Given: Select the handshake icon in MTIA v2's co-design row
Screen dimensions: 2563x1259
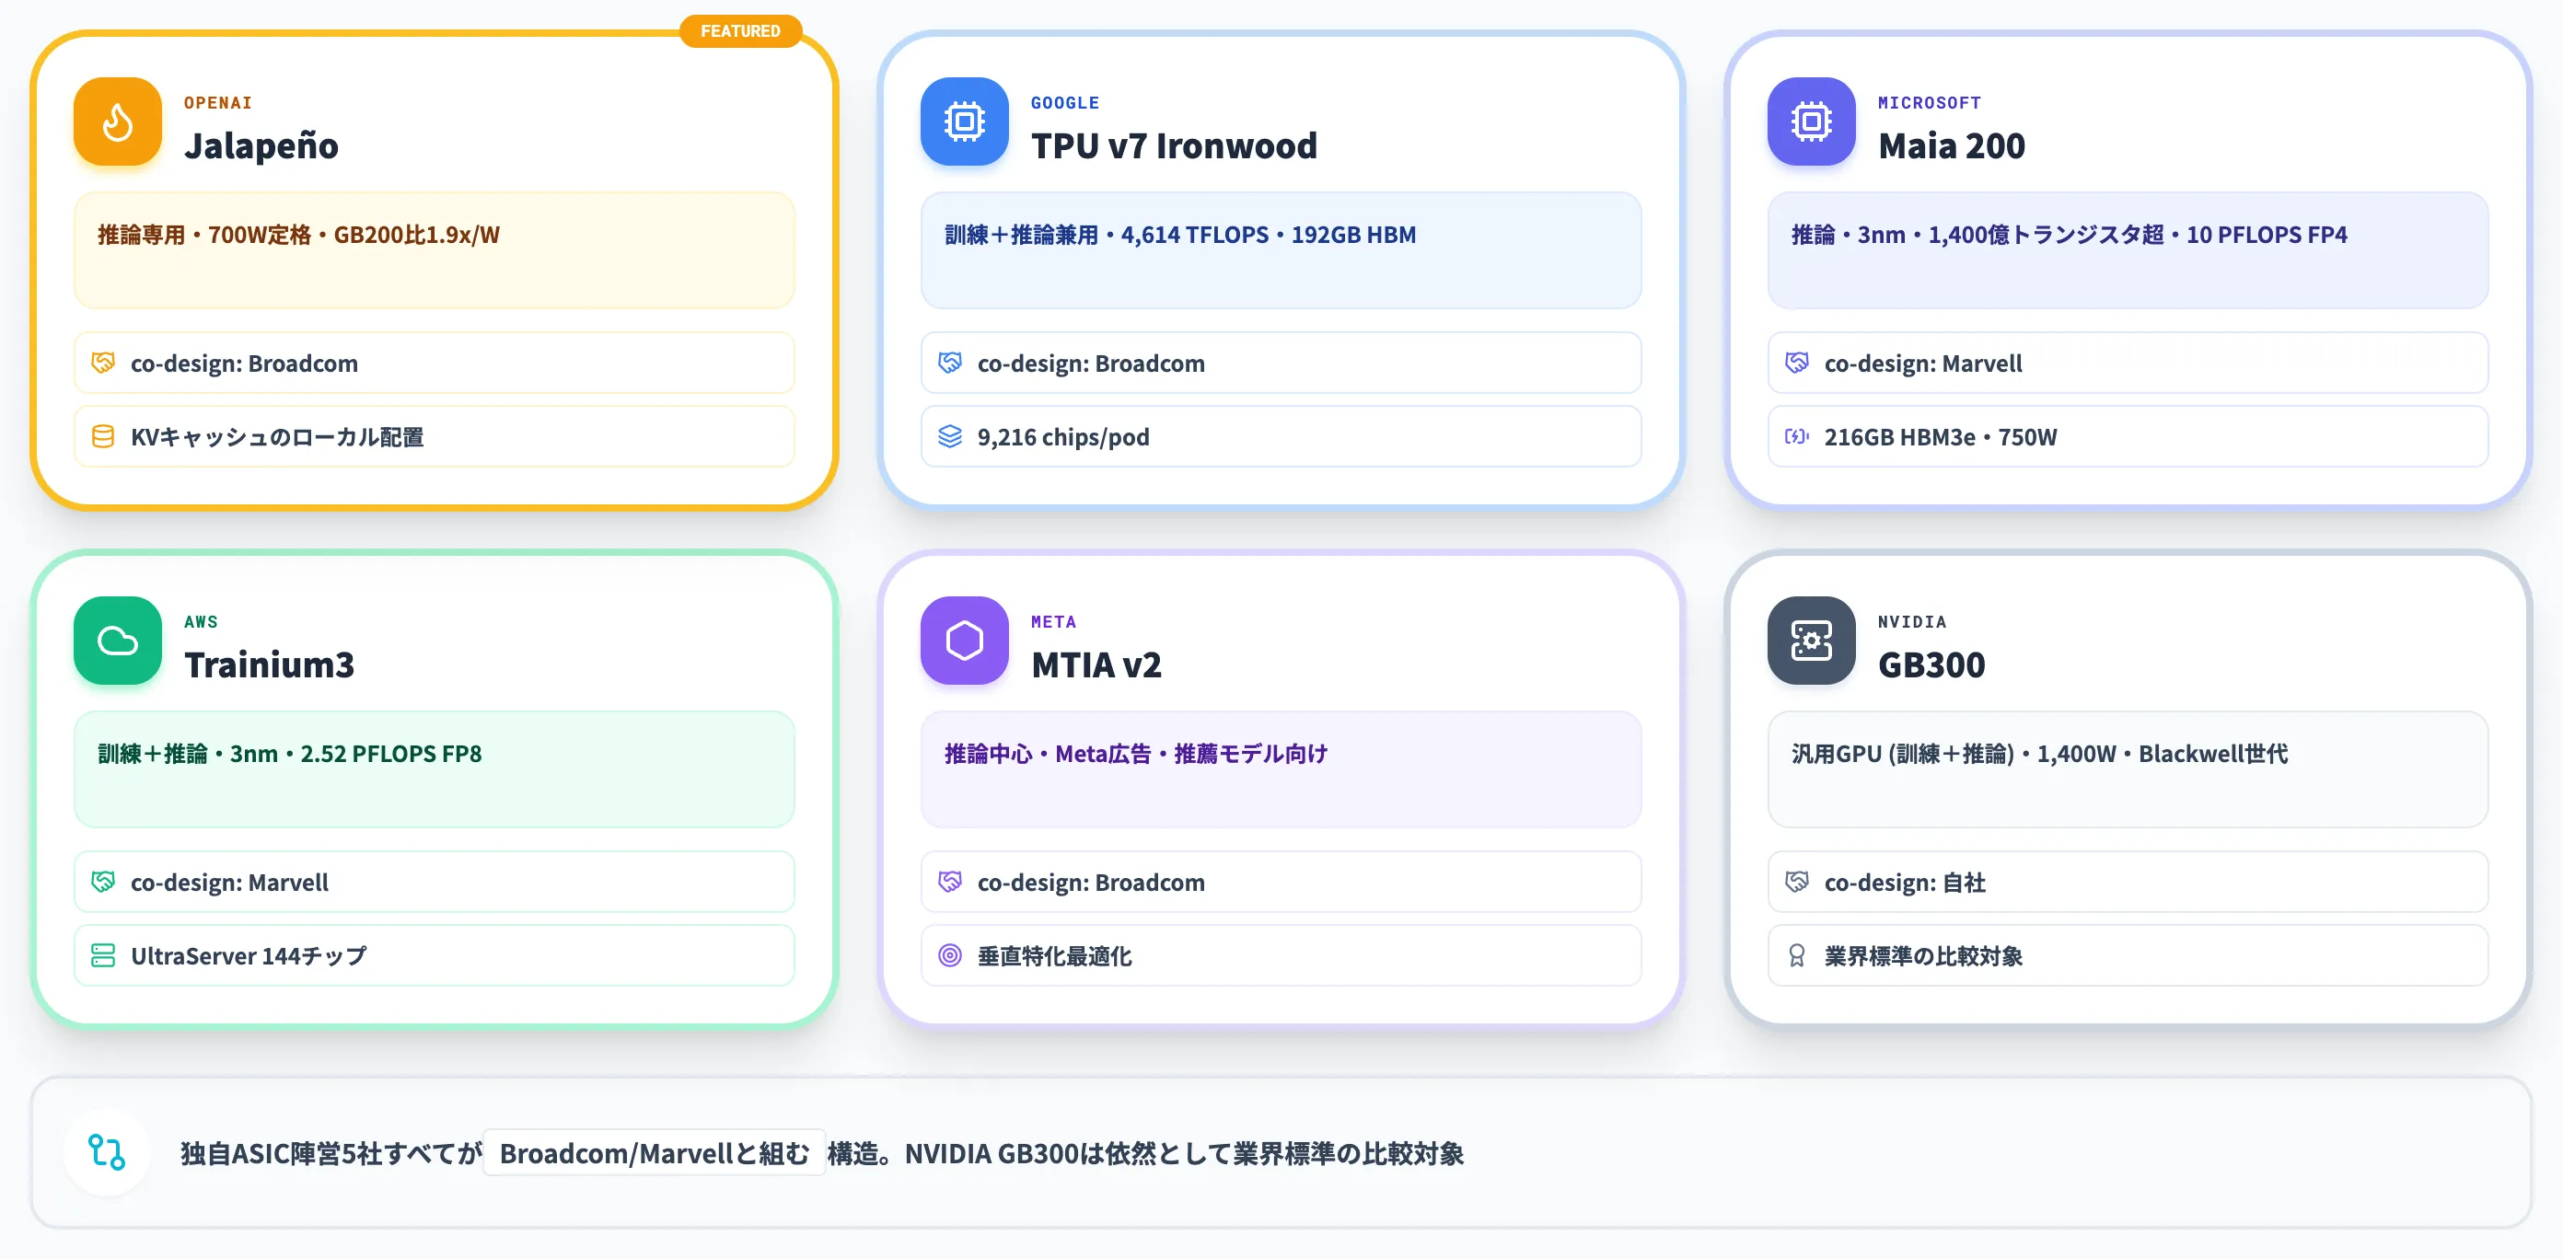Looking at the screenshot, I should click(950, 882).
